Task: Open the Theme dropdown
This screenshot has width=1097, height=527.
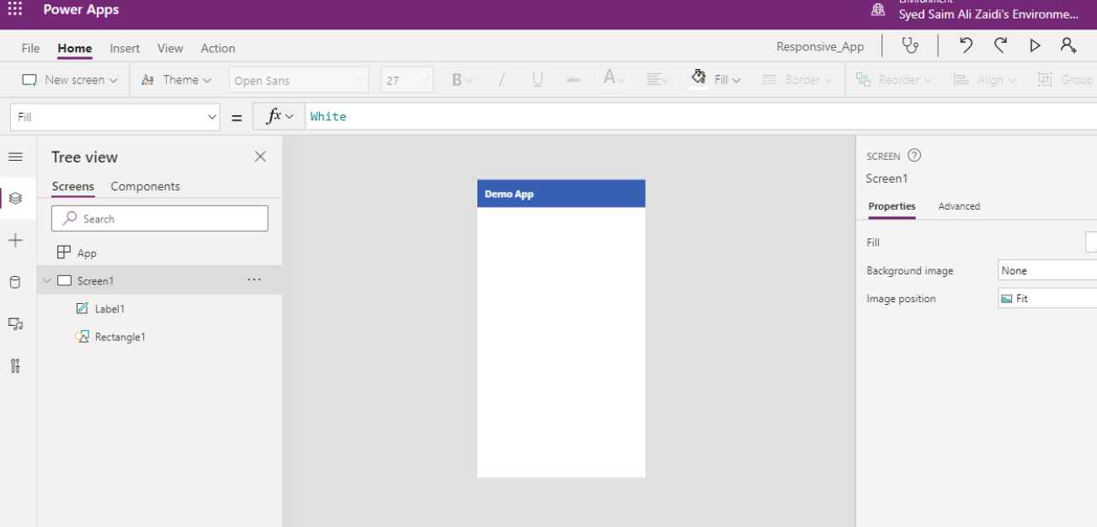Action: click(x=177, y=78)
